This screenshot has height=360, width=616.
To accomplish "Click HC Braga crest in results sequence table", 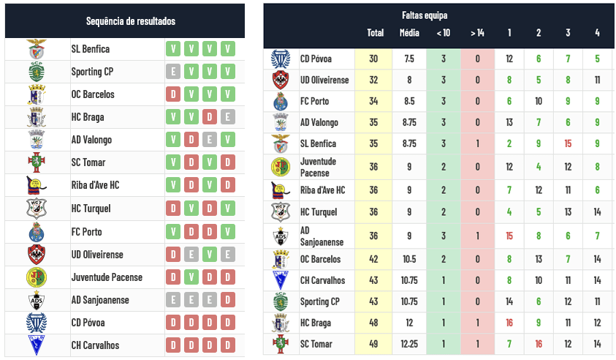I will (x=36, y=117).
